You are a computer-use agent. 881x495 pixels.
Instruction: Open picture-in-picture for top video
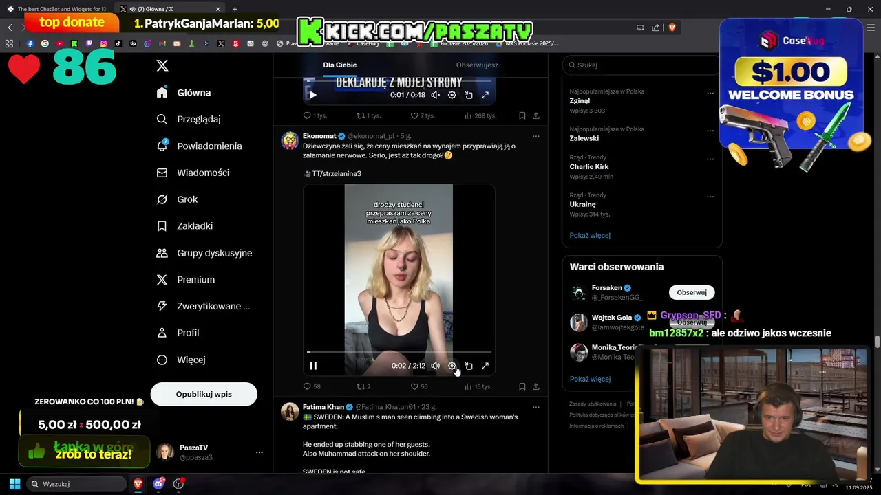point(469,95)
